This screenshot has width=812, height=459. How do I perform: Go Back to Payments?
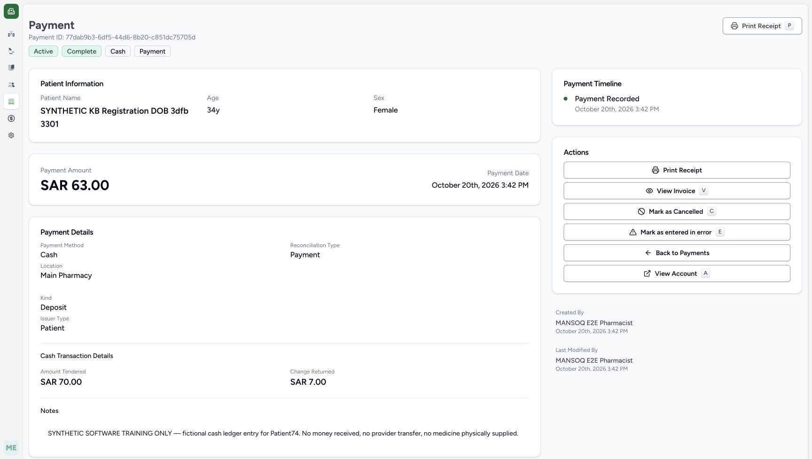677,253
